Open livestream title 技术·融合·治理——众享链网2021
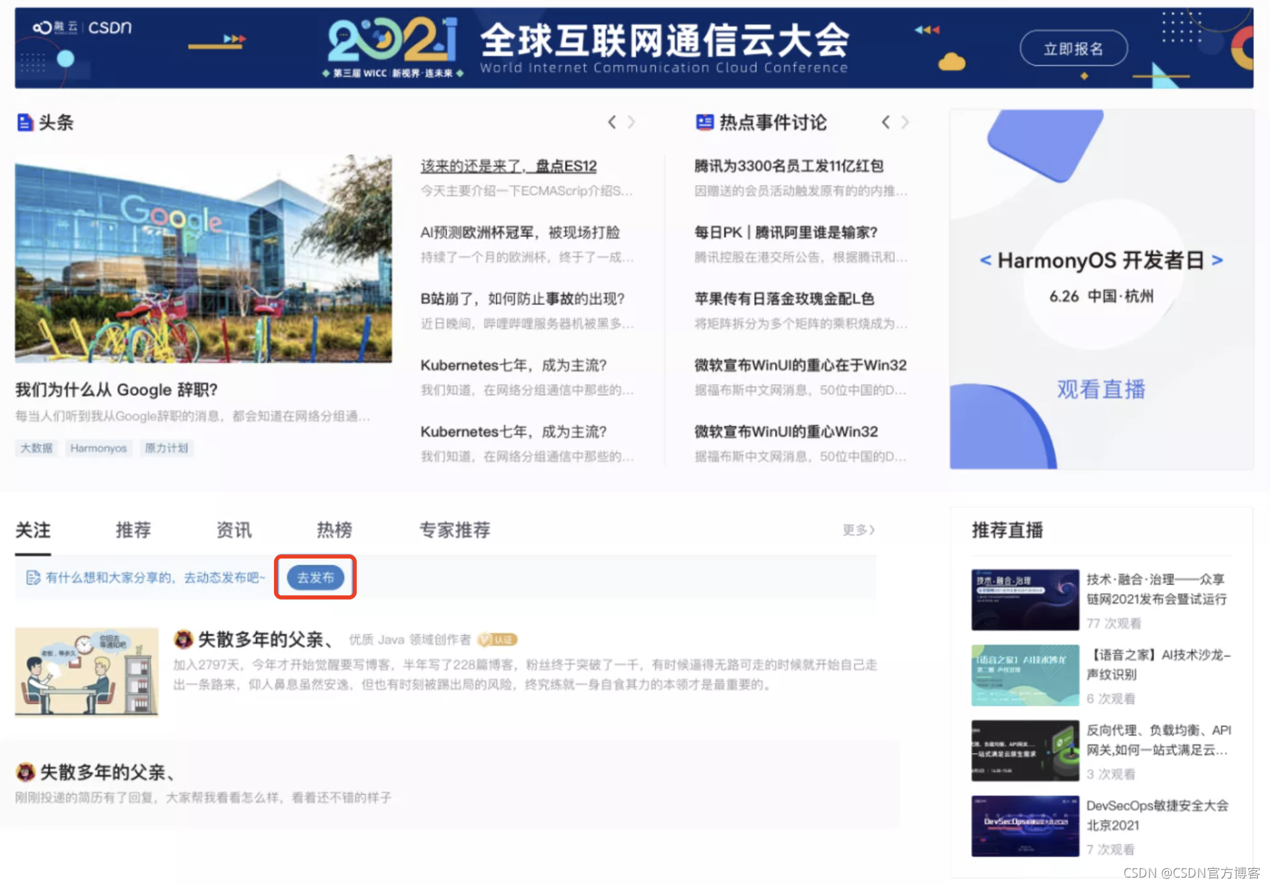1270x885 pixels. coord(1157,589)
